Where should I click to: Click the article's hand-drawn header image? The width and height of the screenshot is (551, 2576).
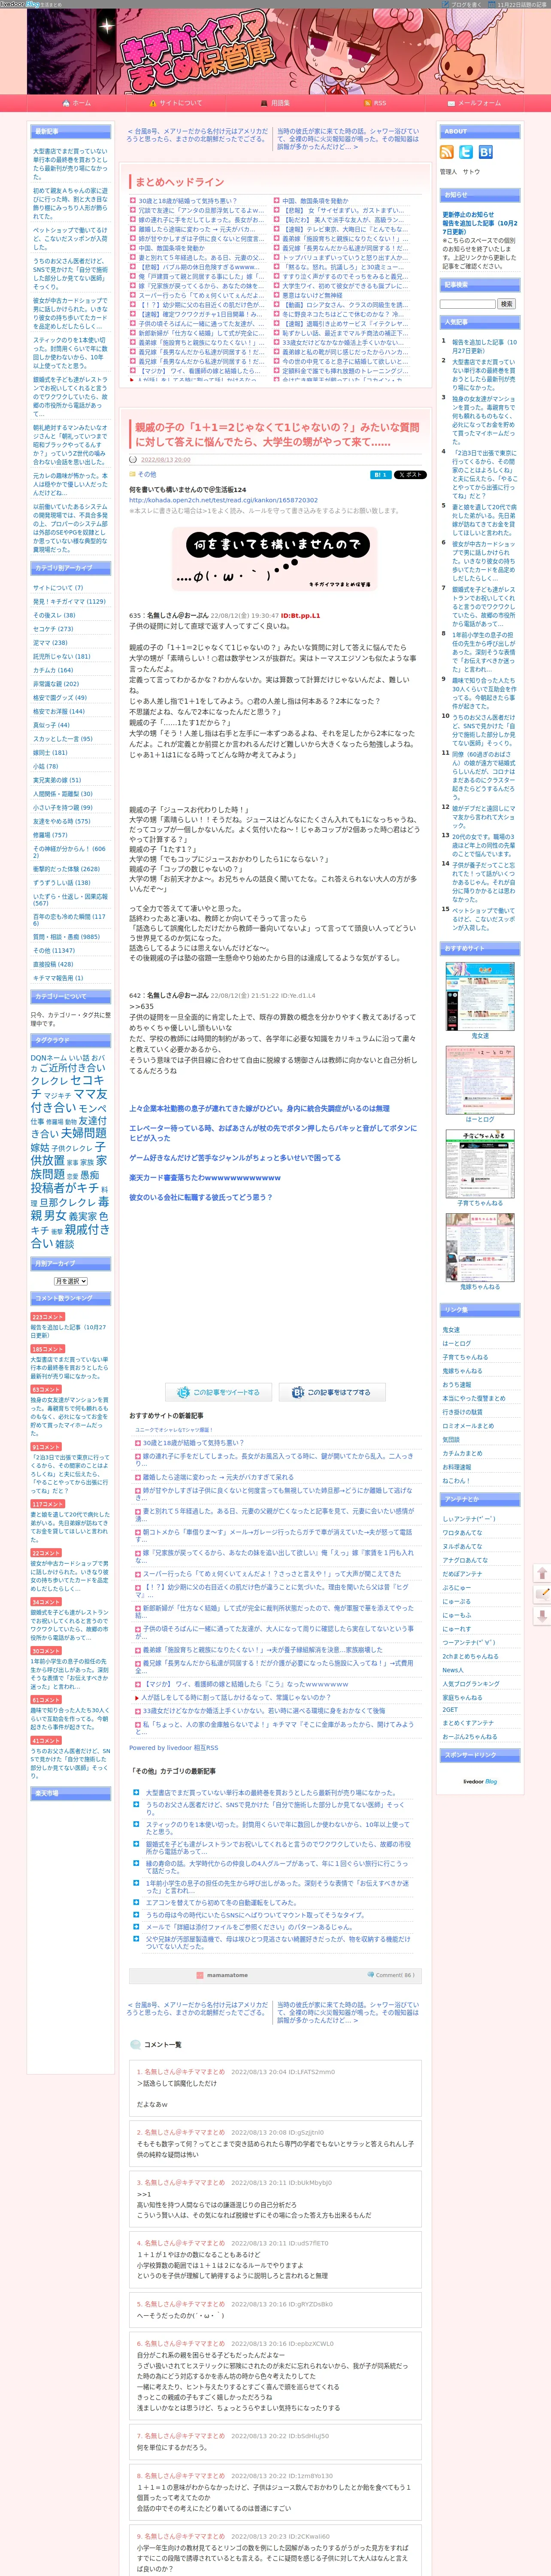coord(275,560)
